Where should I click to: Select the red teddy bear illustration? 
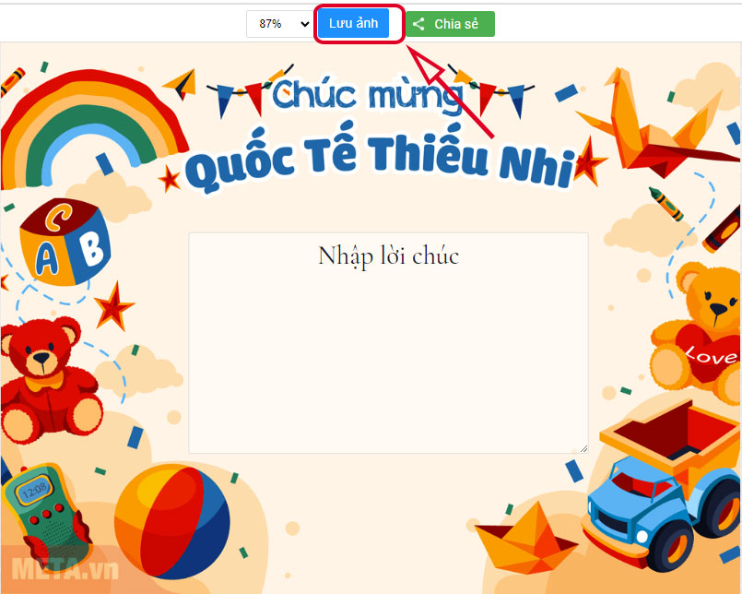click(x=49, y=379)
